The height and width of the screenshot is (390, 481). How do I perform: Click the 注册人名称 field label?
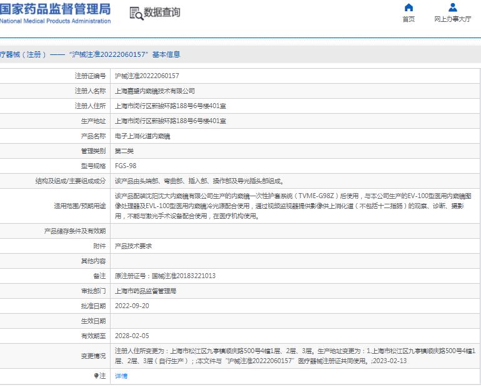pyautogui.click(x=90, y=91)
